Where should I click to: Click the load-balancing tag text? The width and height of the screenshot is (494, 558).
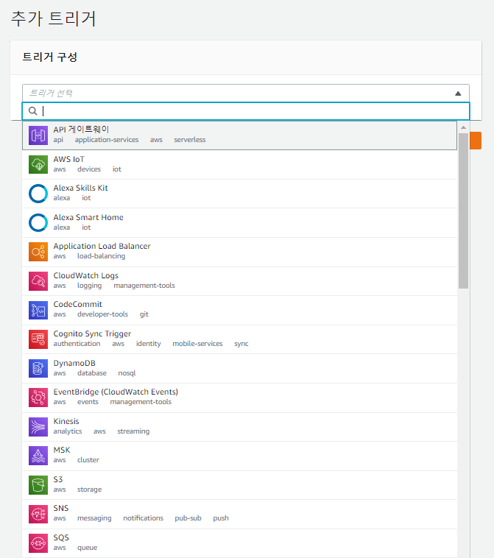click(x=101, y=256)
